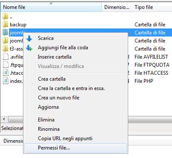This screenshot has height=158, width=172.
Task: Click the blue Scarica download arrow icon
Action: (x=29, y=38)
